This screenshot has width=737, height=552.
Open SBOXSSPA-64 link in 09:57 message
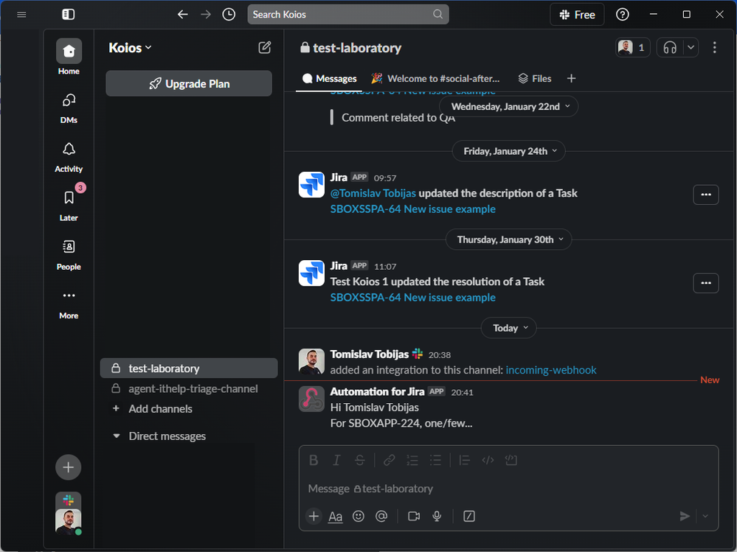coord(412,209)
